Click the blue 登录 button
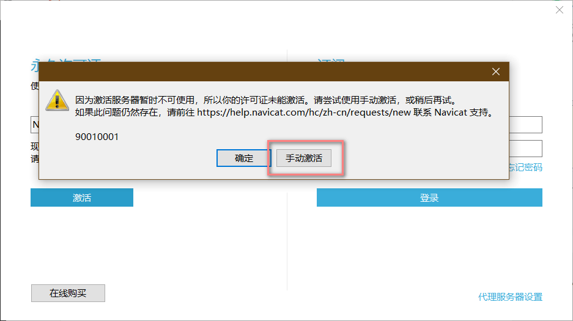573x321 pixels. 429,197
